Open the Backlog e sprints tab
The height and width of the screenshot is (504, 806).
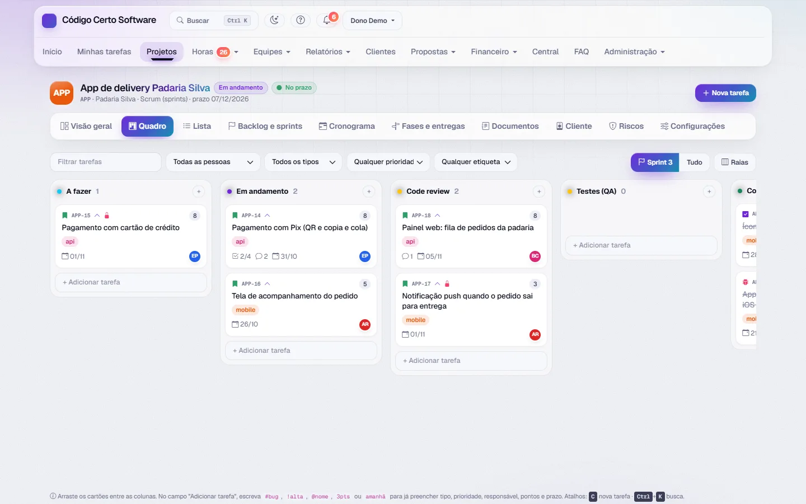[x=265, y=127]
